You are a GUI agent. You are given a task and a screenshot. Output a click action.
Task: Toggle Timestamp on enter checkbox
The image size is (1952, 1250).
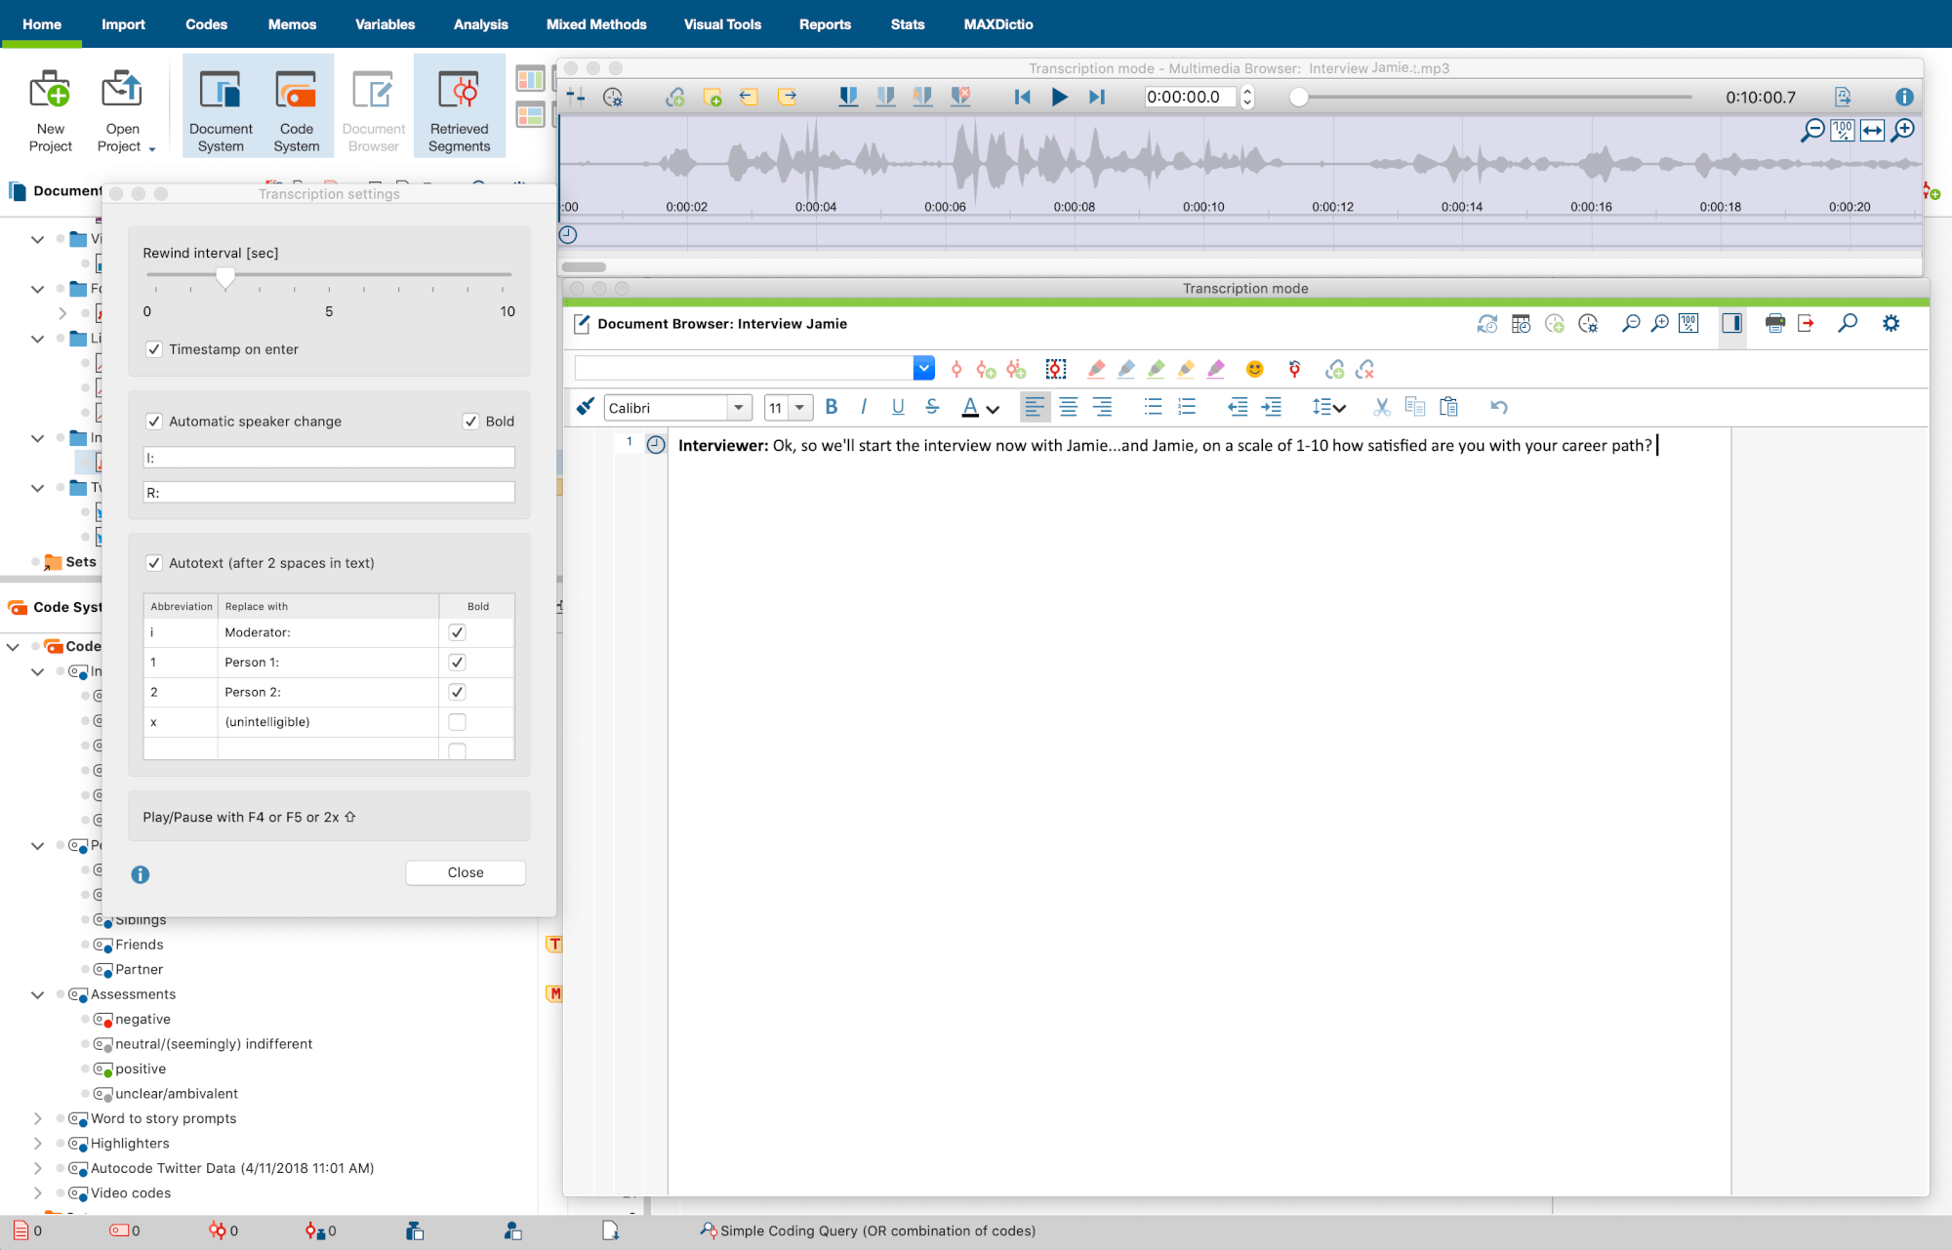[x=153, y=349]
